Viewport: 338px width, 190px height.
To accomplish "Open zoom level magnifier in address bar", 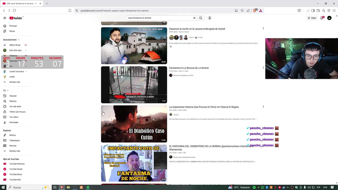I will pyautogui.click(x=242, y=11).
